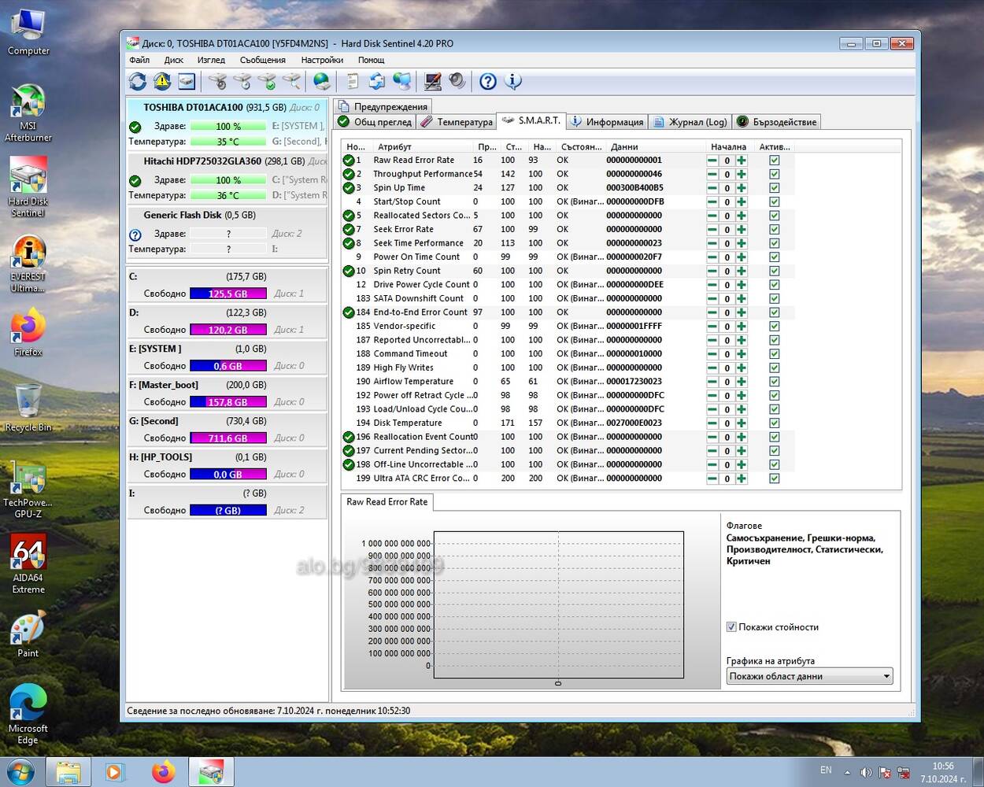The height and width of the screenshot is (787, 984).
Task: Click the info balloon toolbar icon
Action: [513, 81]
